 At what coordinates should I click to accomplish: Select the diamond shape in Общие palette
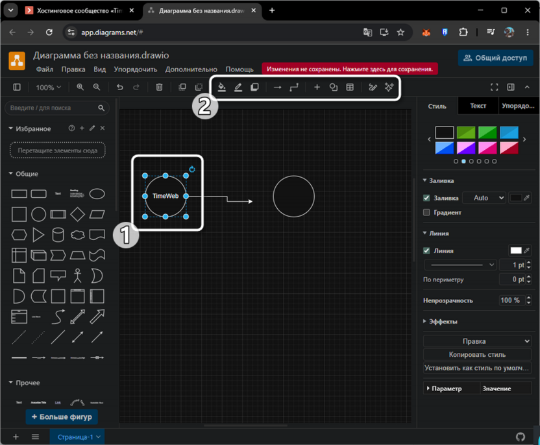pyautogui.click(x=77, y=215)
